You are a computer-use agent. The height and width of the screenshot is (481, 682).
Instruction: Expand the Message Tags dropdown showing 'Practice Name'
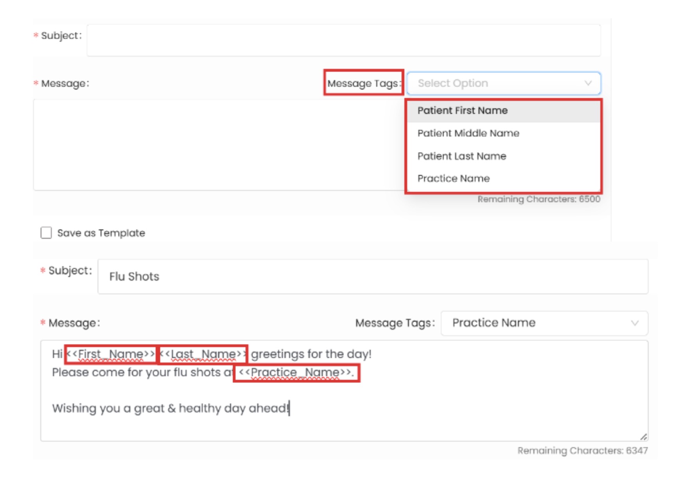[x=540, y=323]
